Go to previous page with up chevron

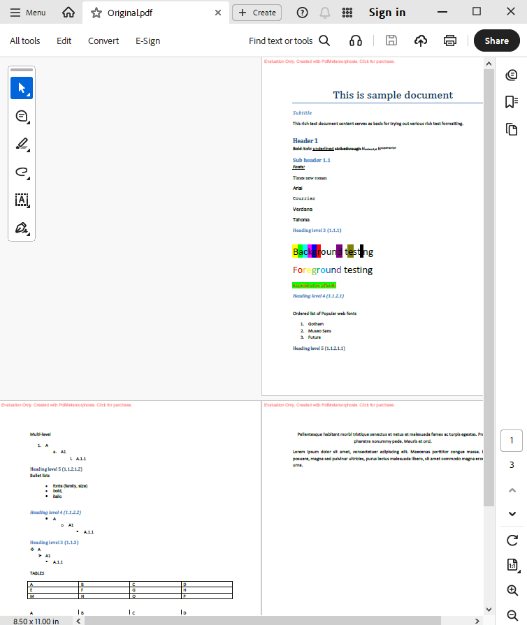[x=512, y=490]
